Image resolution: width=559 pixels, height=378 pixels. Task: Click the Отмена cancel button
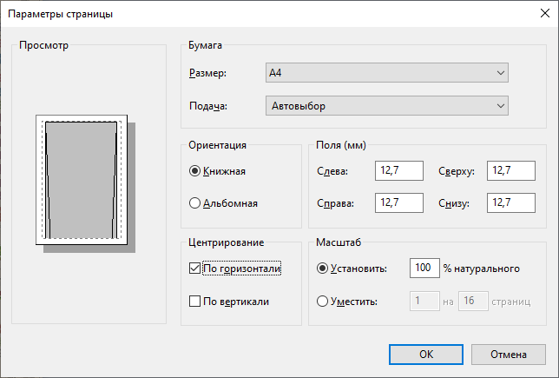coord(509,355)
